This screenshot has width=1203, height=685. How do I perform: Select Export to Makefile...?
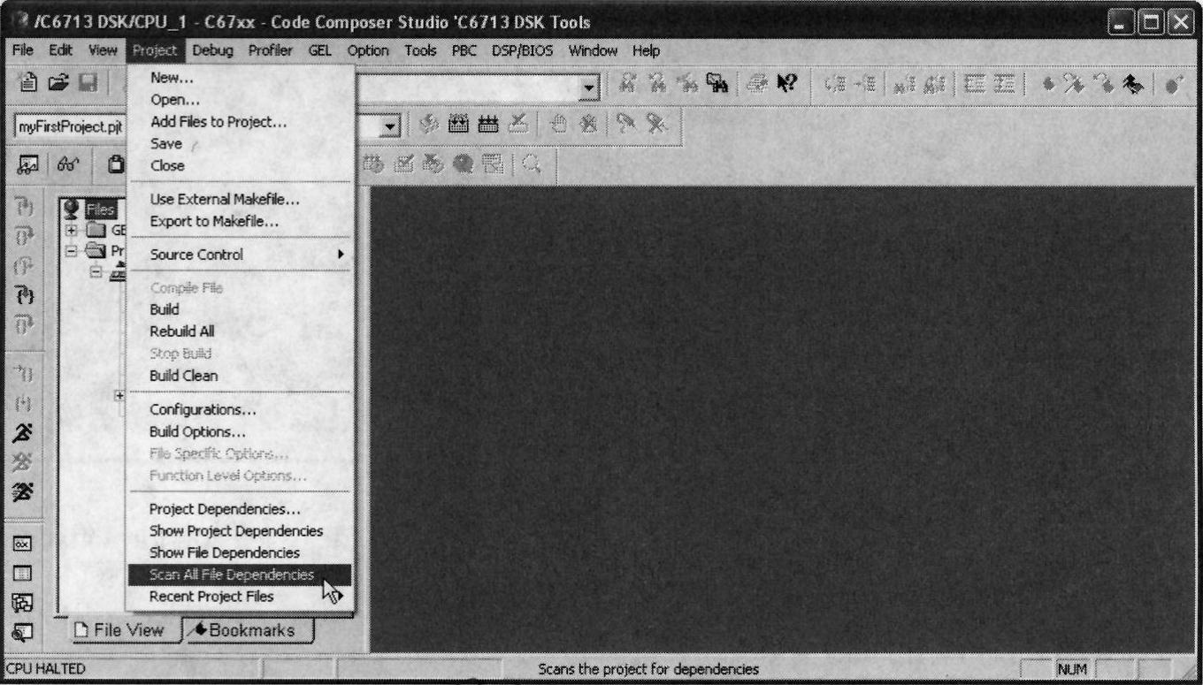point(240,221)
